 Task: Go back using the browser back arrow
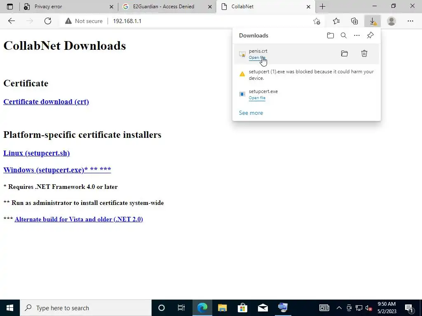tap(11, 21)
